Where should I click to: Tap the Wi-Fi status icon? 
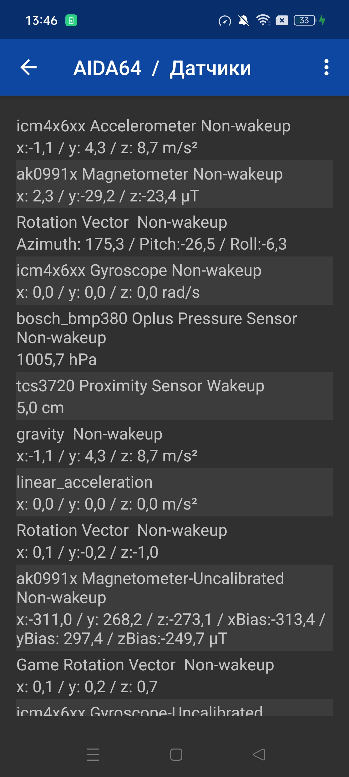pyautogui.click(x=263, y=20)
